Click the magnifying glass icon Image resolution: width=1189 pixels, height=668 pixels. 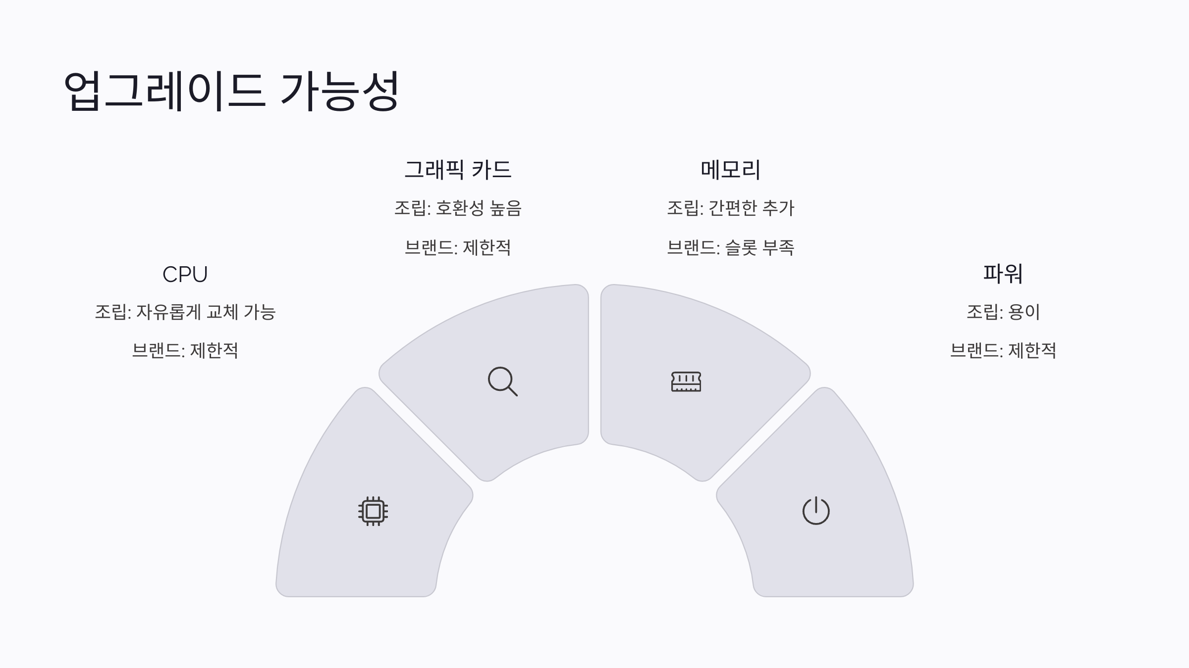(x=503, y=382)
